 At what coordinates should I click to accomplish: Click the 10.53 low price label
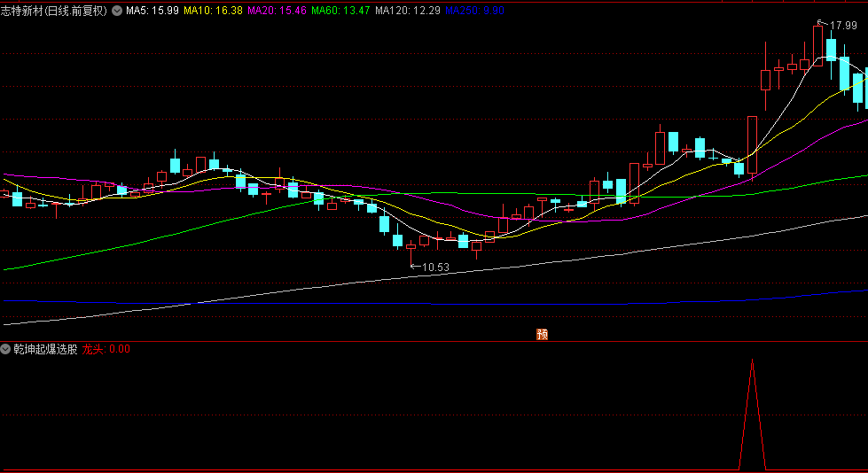pos(435,268)
